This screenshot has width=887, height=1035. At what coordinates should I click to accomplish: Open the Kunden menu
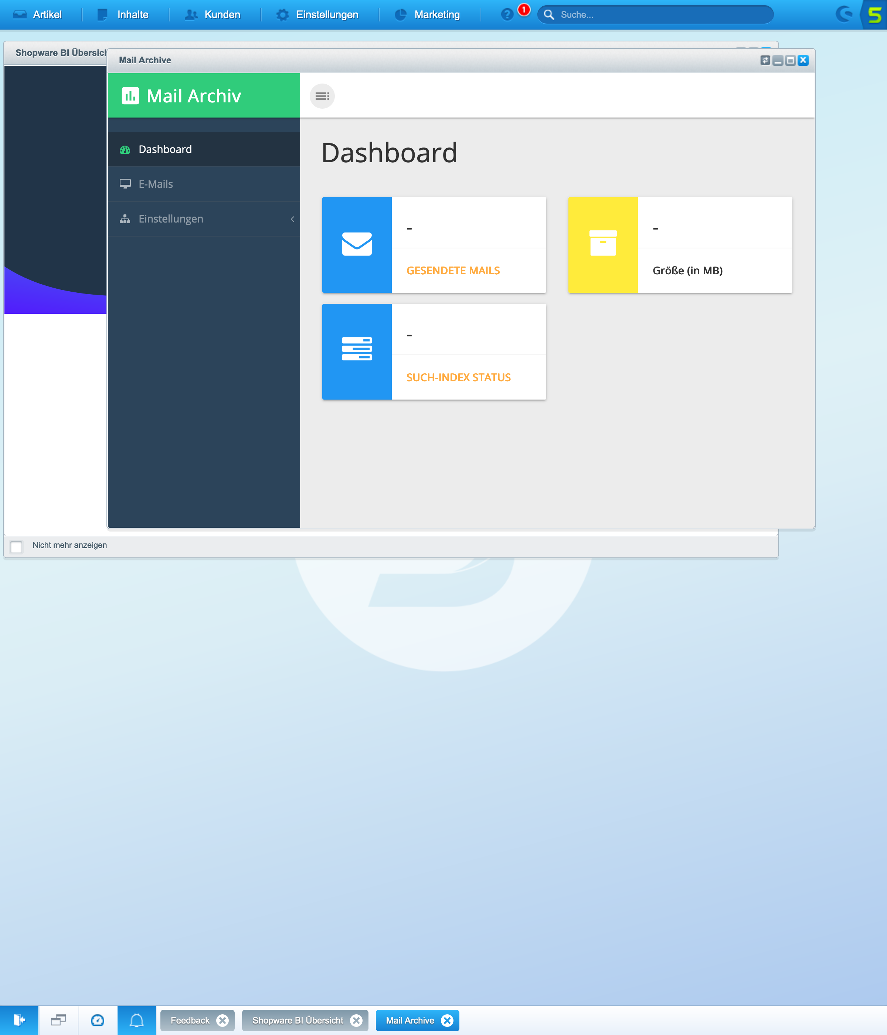(213, 14)
